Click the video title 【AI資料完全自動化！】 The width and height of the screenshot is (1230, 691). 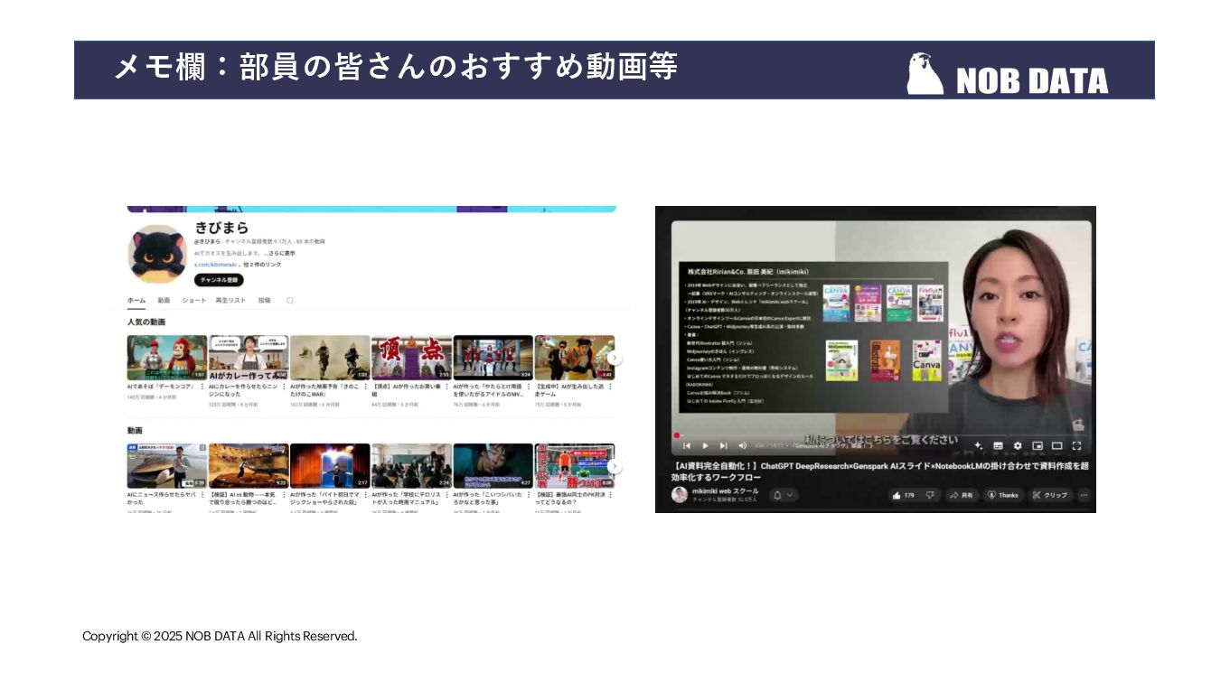click(x=881, y=471)
